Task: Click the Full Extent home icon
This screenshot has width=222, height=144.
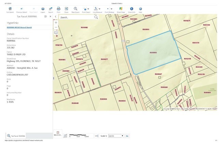Action: 10,8
